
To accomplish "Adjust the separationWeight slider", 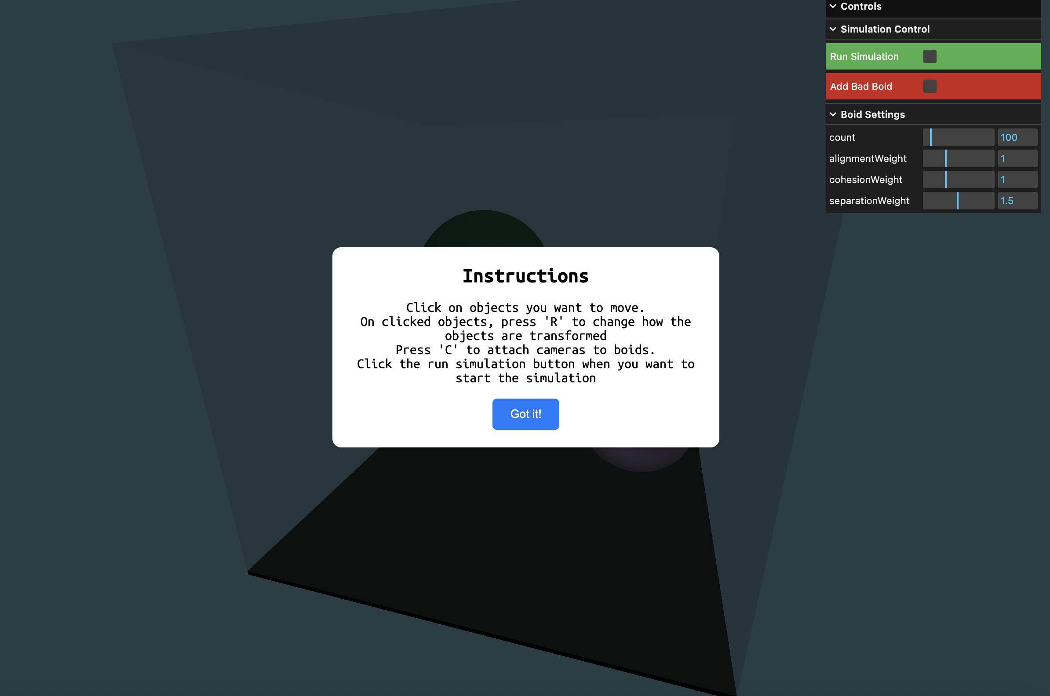I will tap(958, 201).
